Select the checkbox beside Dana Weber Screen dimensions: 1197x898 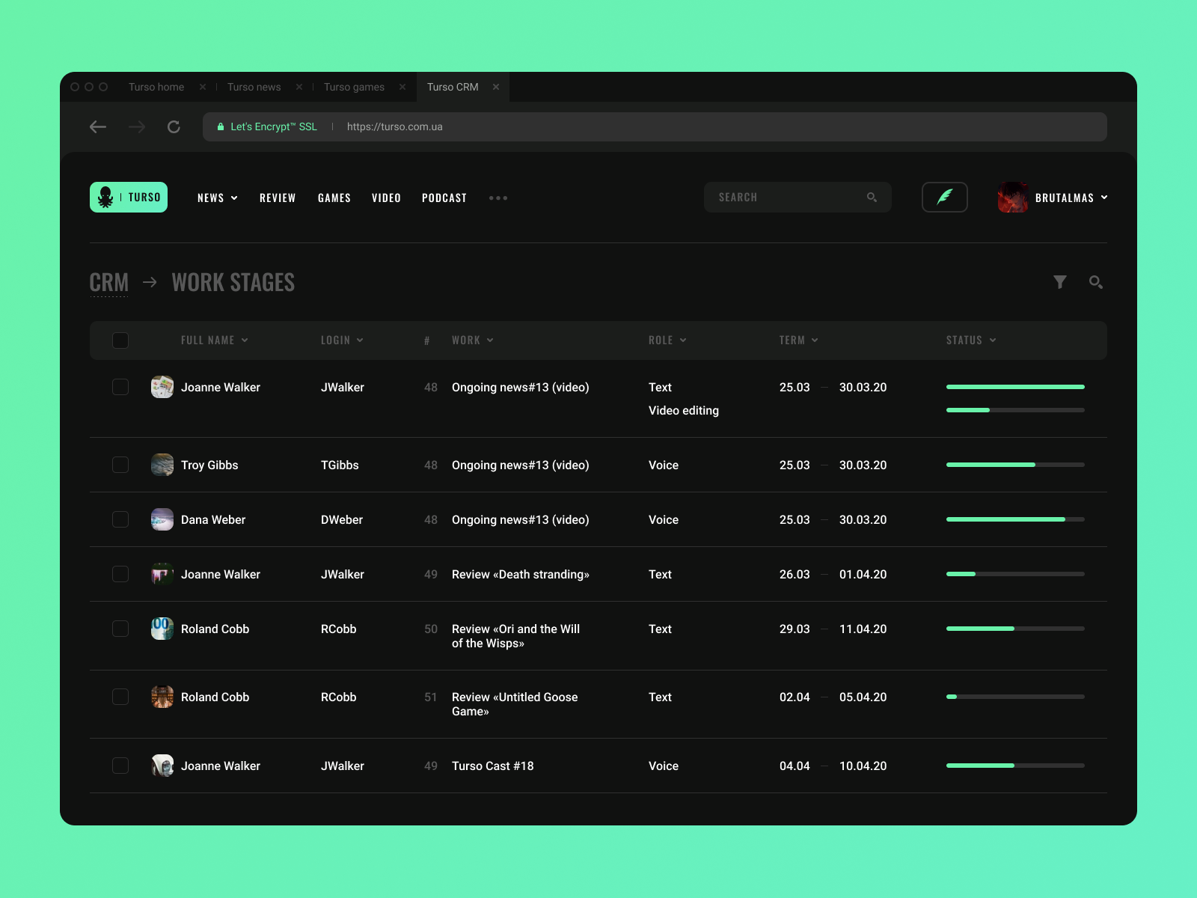coord(120,519)
